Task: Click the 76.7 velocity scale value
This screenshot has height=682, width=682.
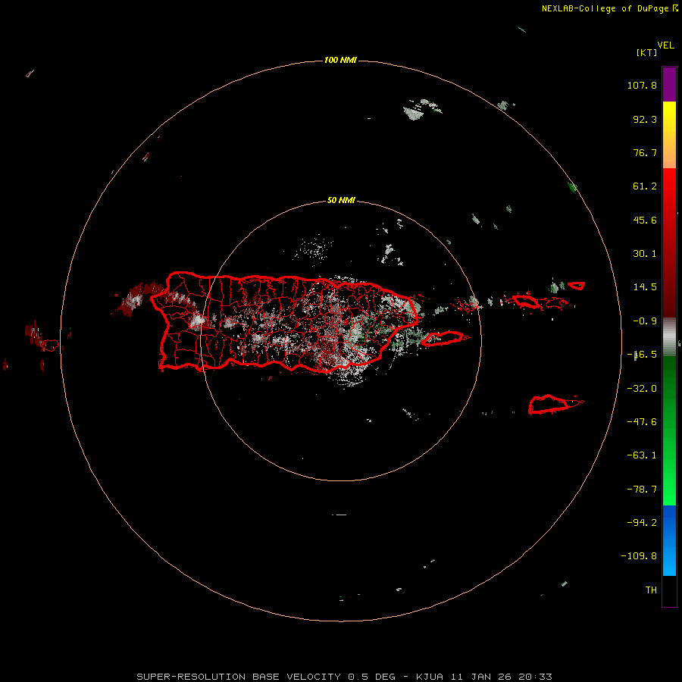Action: (645, 152)
